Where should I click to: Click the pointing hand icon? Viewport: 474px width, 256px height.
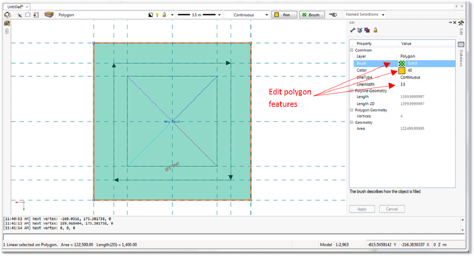point(333,15)
